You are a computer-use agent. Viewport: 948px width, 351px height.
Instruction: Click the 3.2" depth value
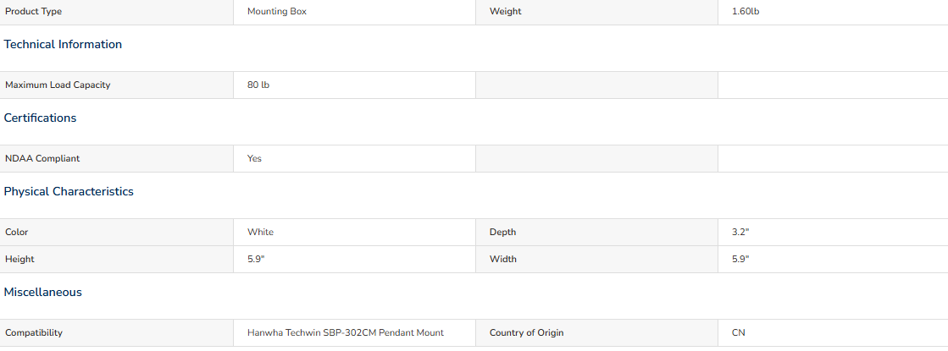click(x=740, y=233)
